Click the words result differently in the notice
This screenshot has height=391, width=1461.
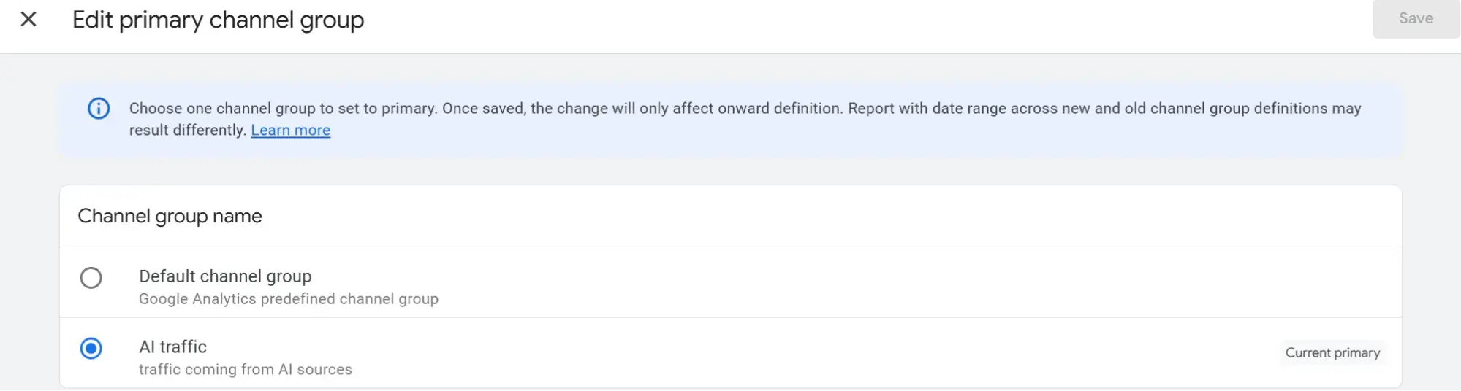pos(187,131)
